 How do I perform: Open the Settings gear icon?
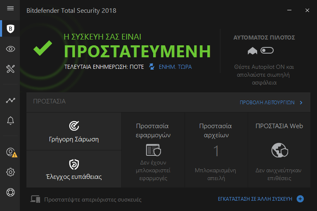click(x=10, y=172)
